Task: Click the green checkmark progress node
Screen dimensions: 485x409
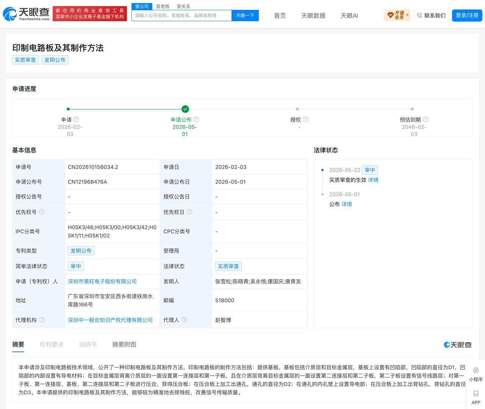Action: tap(185, 109)
